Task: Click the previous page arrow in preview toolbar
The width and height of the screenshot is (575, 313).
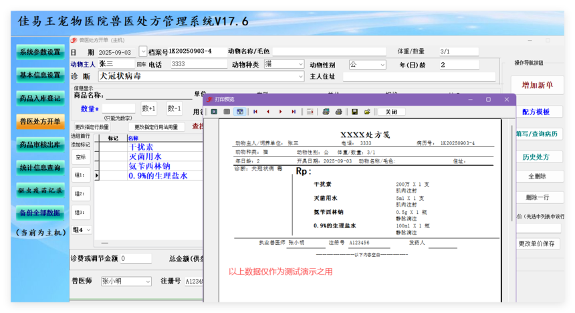Action: pyautogui.click(x=268, y=112)
